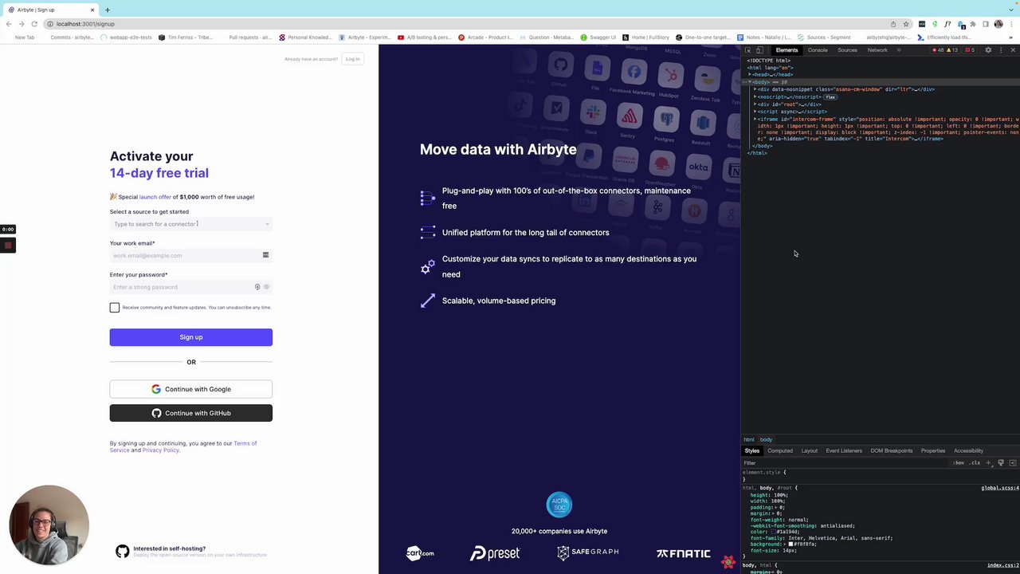1020x574 pixels.
Task: Open the Computed styles tab
Action: tap(780, 451)
